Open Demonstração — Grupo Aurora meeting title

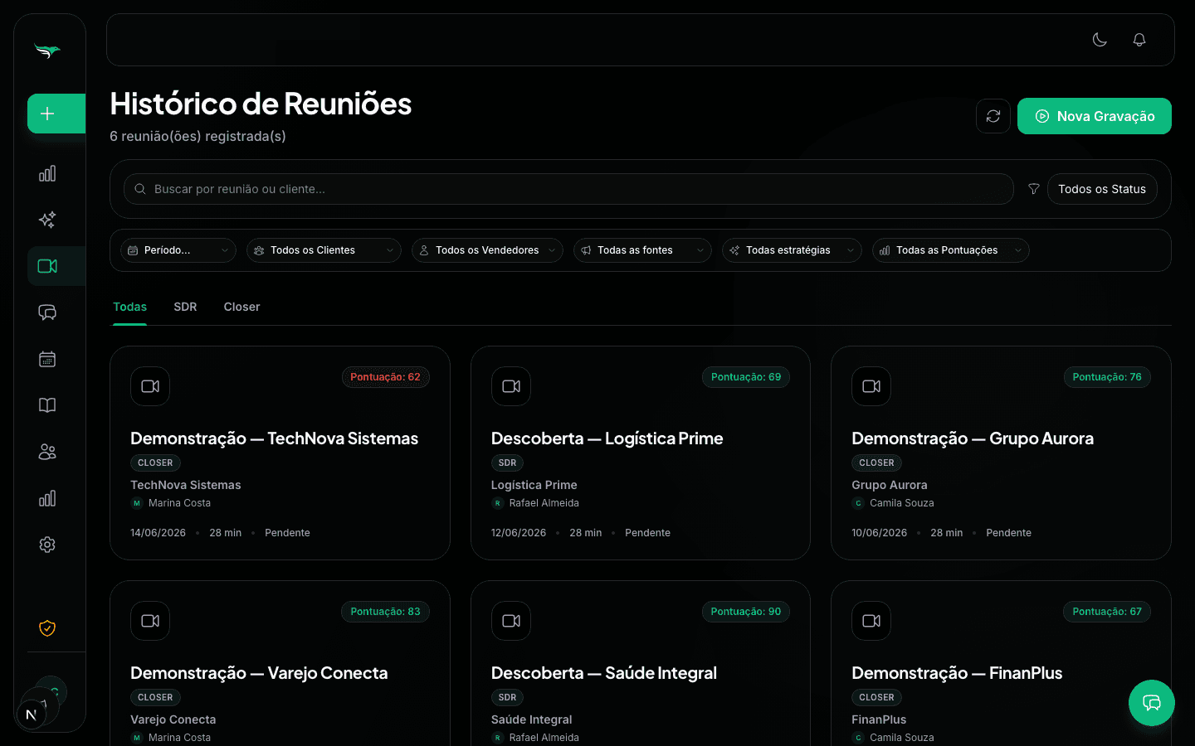973,438
